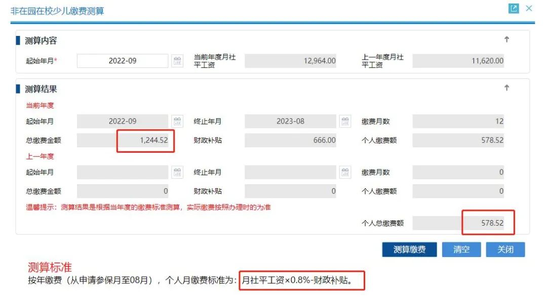Screen dimensions: 547x297
Task: Collapse the 测算内容 section with its arrow
Action: (506, 39)
